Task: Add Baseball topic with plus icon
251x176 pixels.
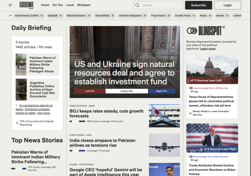Action: point(60,16)
